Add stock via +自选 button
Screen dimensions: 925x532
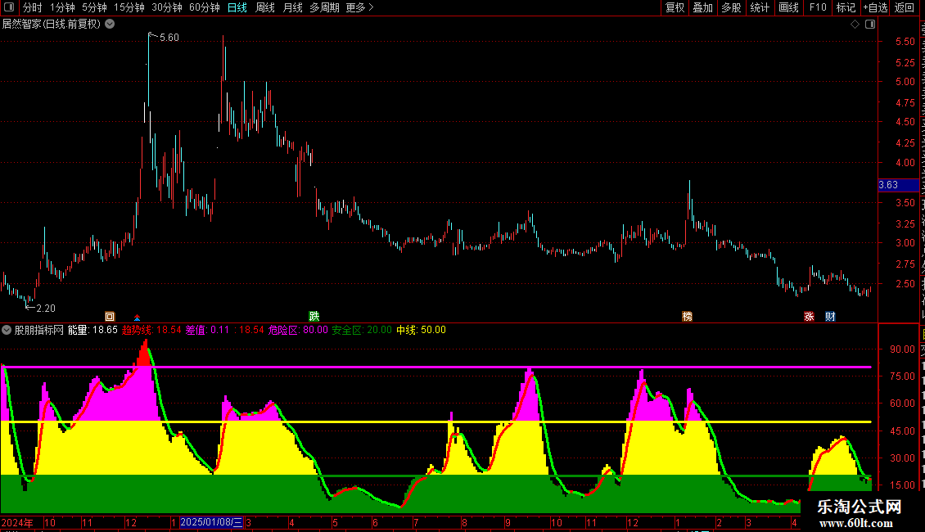pyautogui.click(x=875, y=7)
